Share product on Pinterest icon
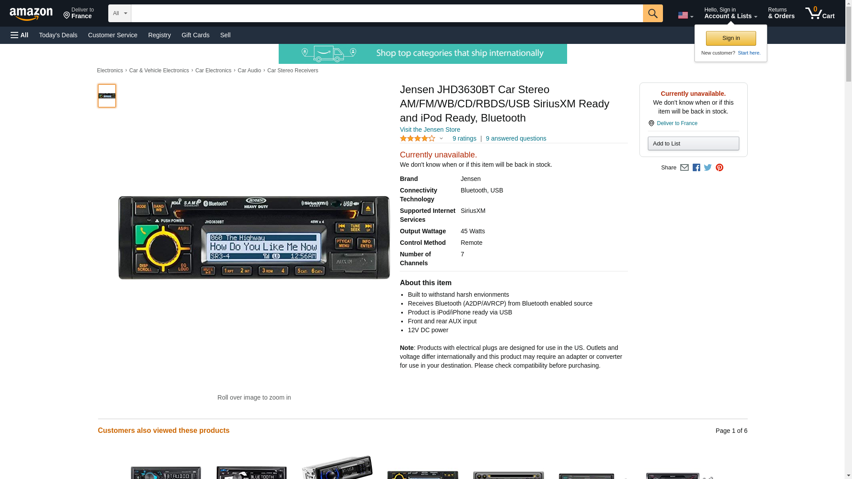The image size is (852, 479). coord(719,168)
